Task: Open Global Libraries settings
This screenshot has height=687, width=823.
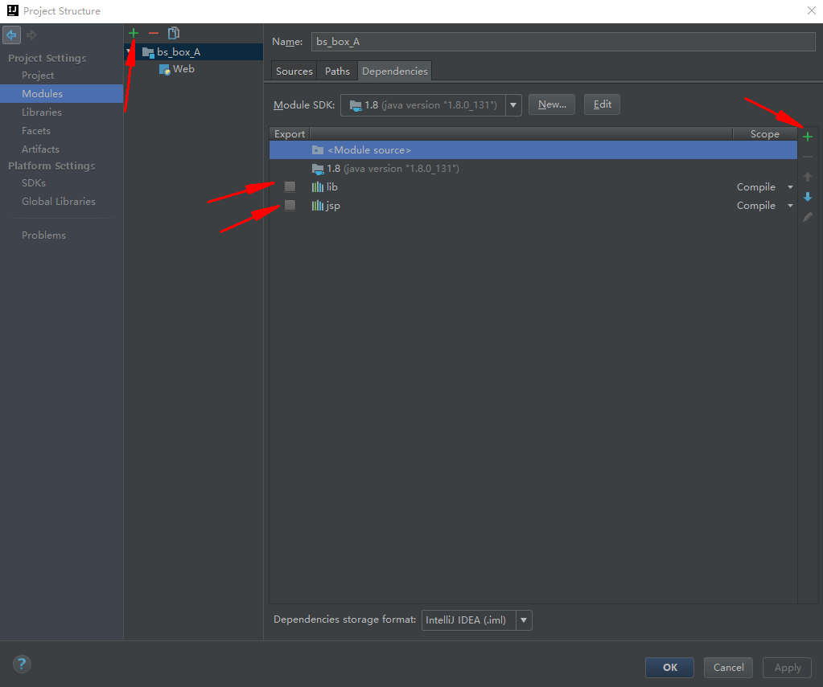Action: [58, 202]
